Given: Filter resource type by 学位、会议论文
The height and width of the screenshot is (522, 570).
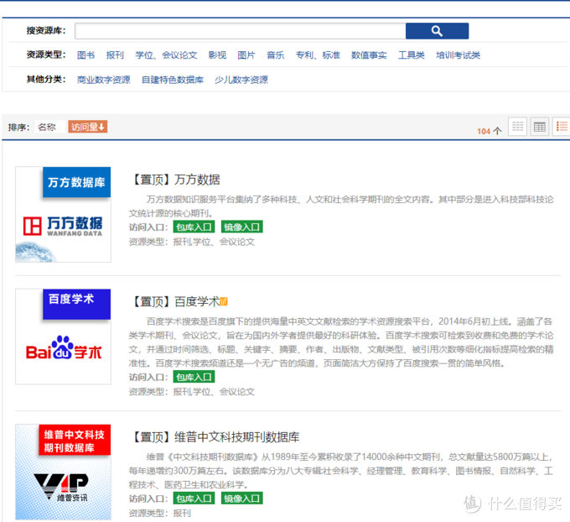Looking at the screenshot, I should click(x=166, y=55).
